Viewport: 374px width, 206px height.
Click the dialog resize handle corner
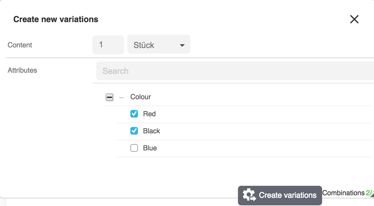[x=372, y=196]
